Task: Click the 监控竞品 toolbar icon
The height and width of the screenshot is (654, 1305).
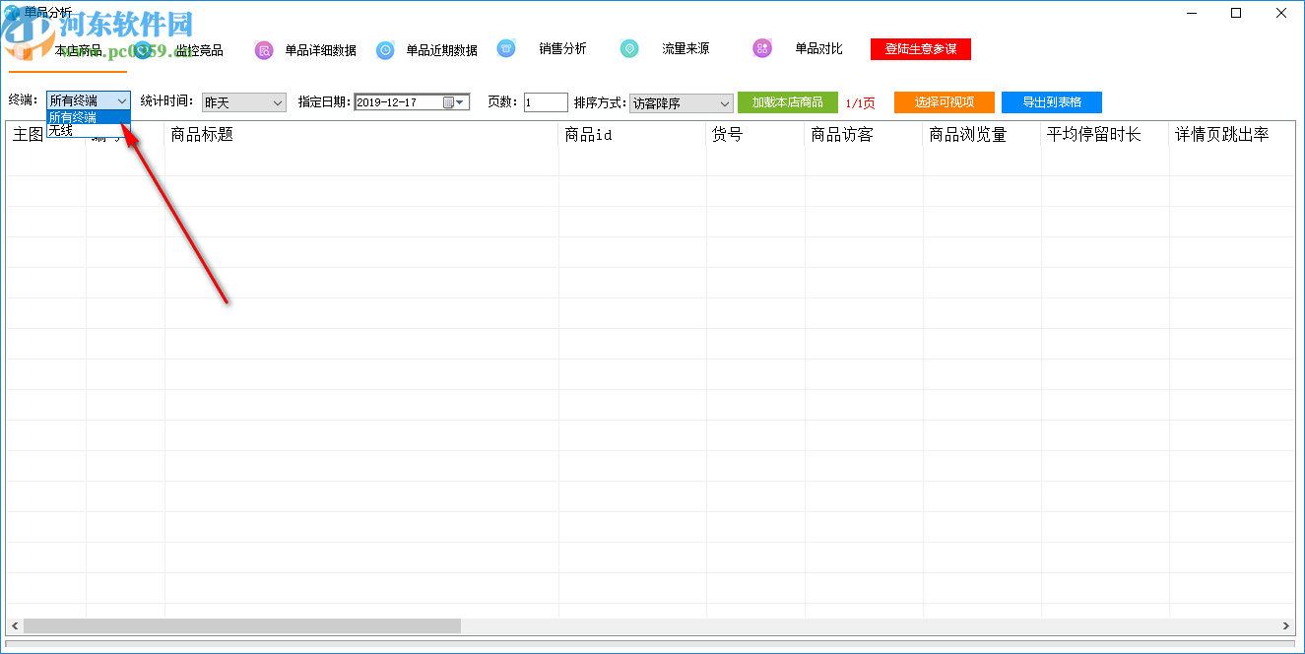Action: point(142,48)
